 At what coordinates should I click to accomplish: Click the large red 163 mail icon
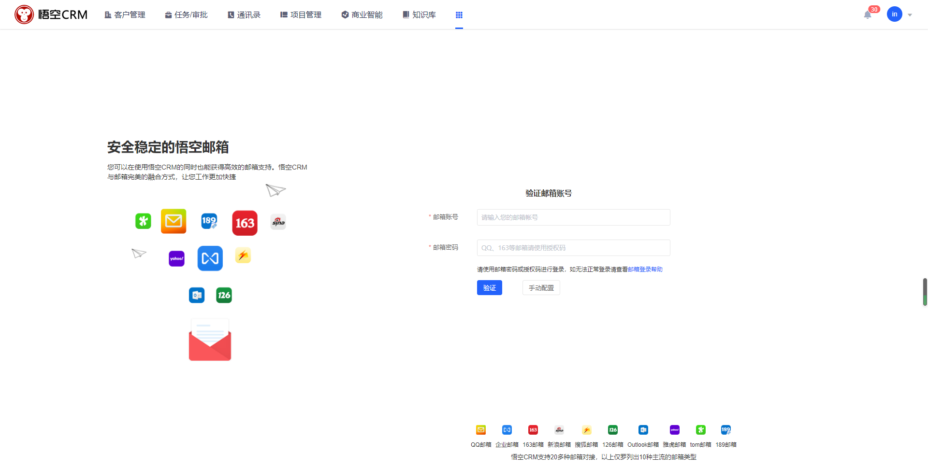245,223
